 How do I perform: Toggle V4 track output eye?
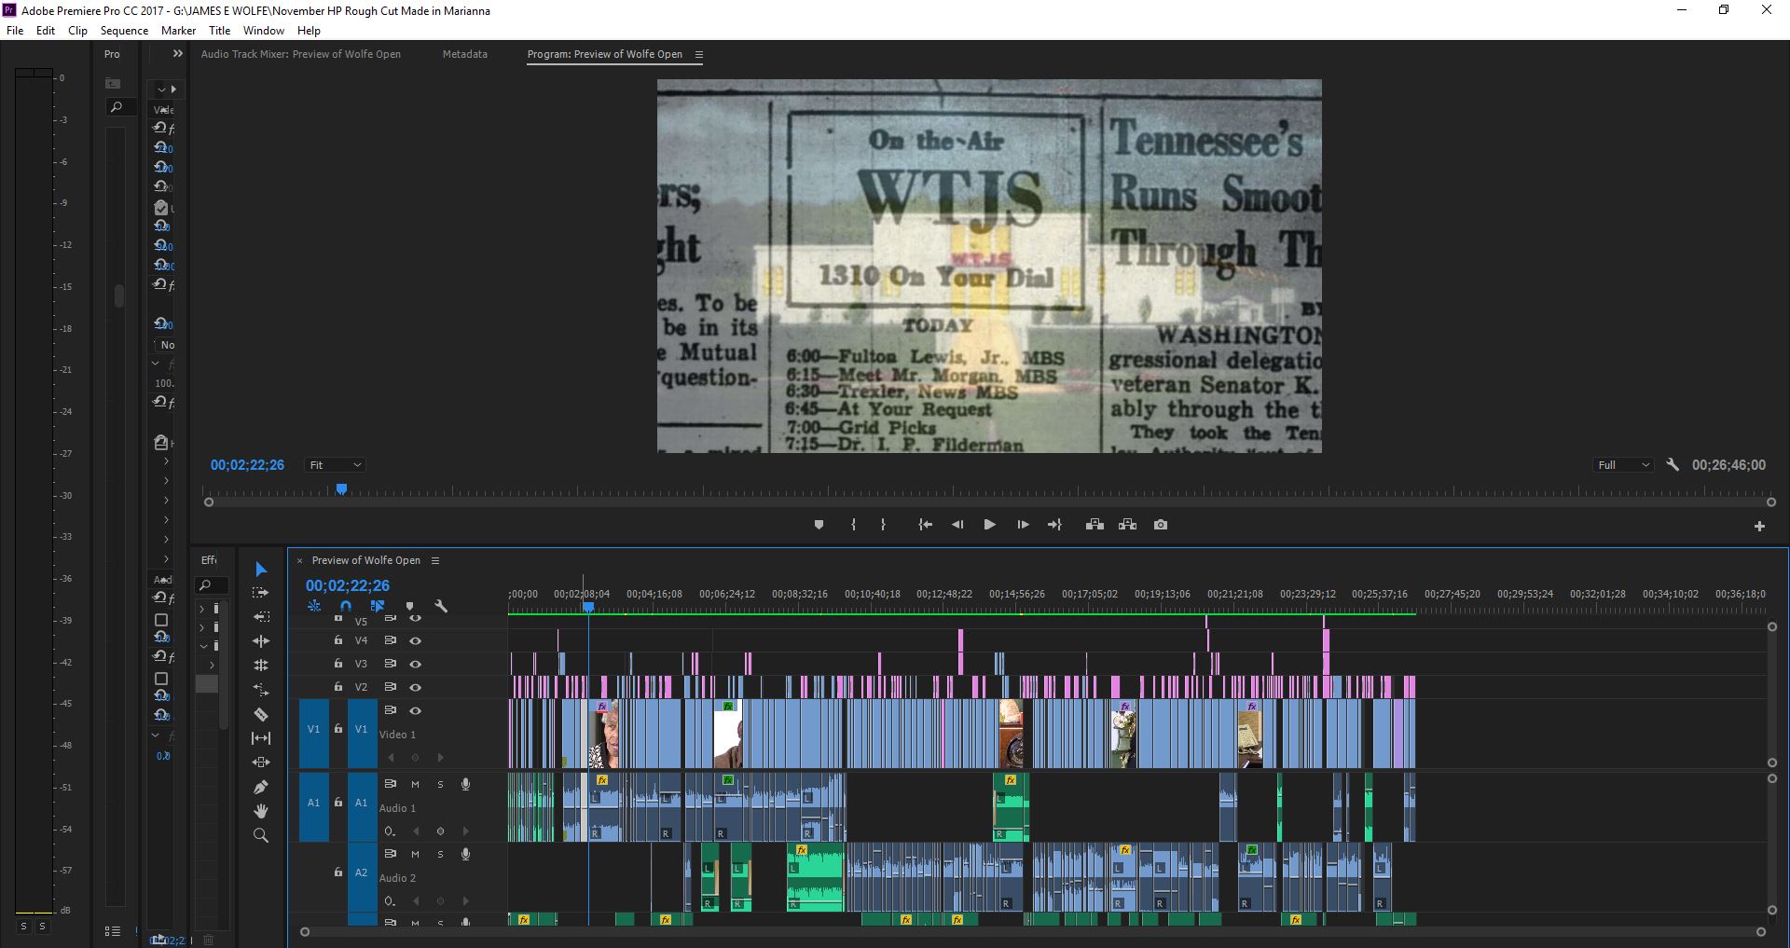click(x=416, y=640)
